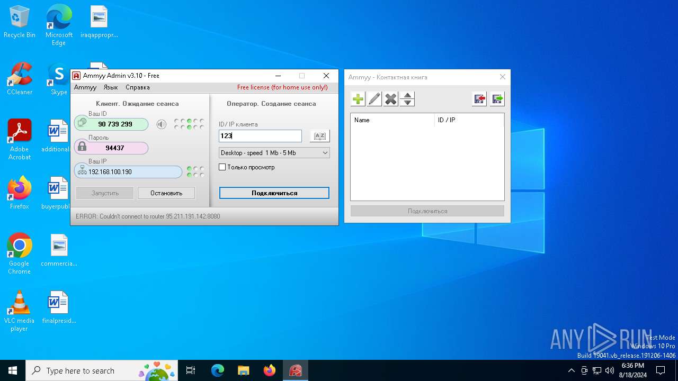Open the finalpresid Word document

[59, 307]
